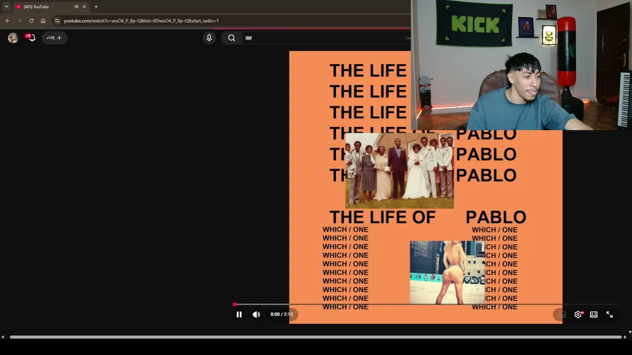Click the vertical scroll down arrow
632x355 pixels.
(x=630, y=332)
